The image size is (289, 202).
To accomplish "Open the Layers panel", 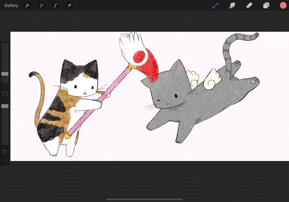I will pos(266,6).
